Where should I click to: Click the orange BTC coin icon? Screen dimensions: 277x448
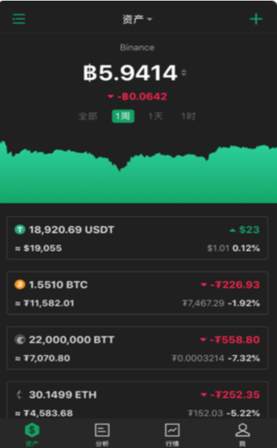point(20,285)
